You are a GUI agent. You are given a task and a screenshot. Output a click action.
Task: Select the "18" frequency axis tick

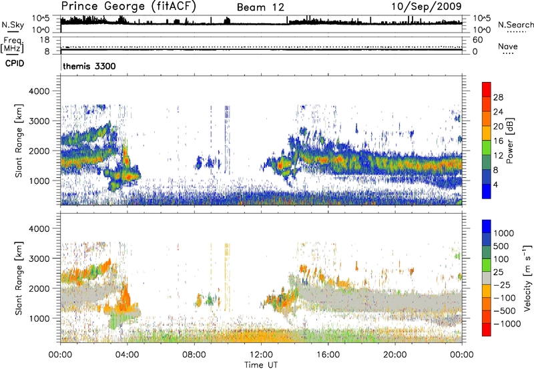[x=45, y=40]
